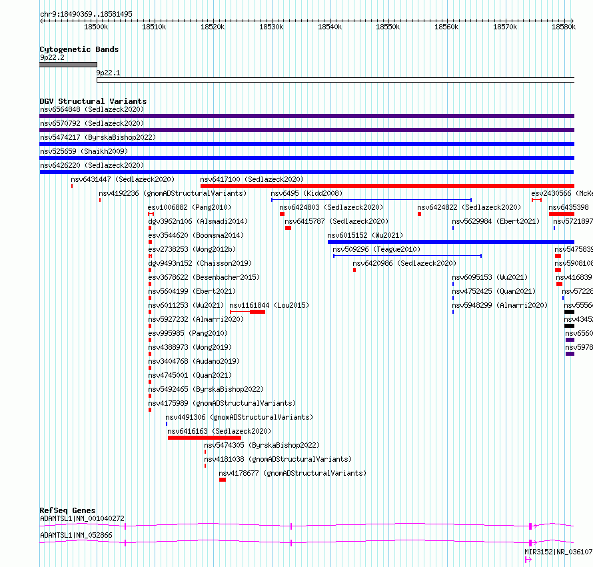Click nsv6015152 (Wu2021) label
This screenshot has width=593, height=567.
[x=365, y=235]
